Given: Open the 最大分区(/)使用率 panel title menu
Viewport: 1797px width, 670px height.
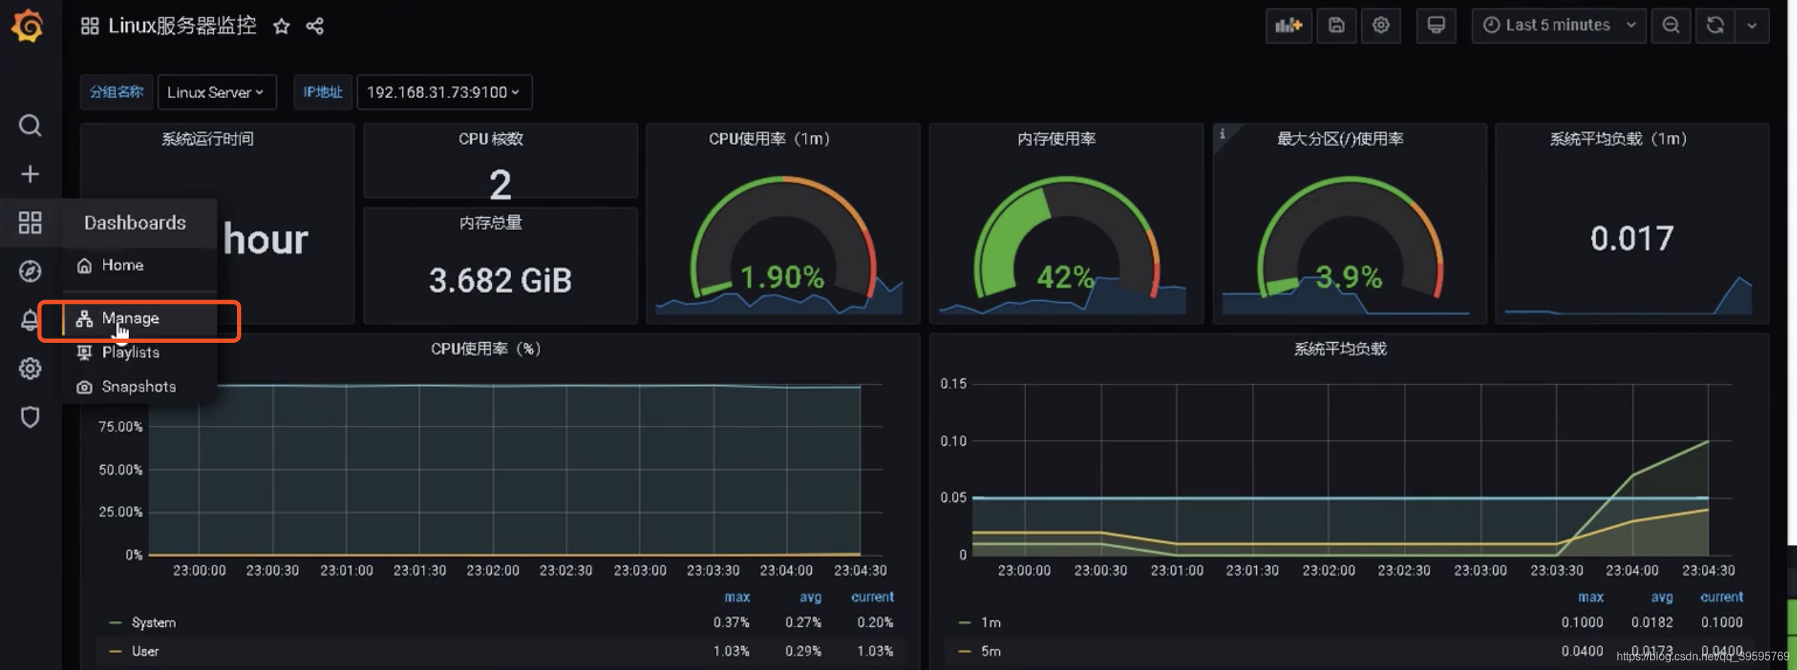Looking at the screenshot, I should point(1340,139).
